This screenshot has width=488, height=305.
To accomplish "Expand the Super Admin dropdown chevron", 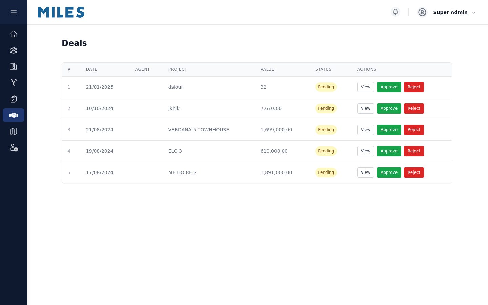I will [474, 13].
